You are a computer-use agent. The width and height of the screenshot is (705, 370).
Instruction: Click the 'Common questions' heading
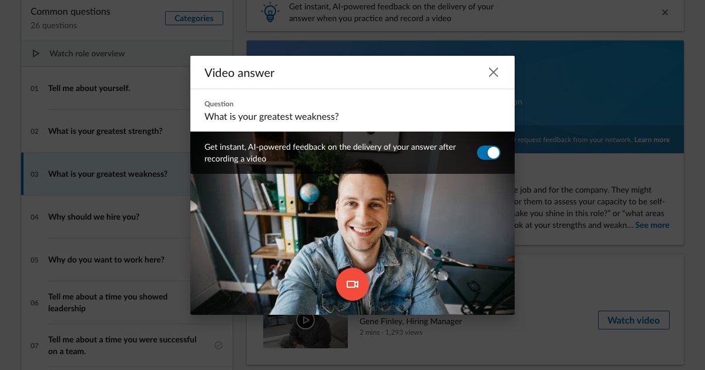pyautogui.click(x=70, y=11)
